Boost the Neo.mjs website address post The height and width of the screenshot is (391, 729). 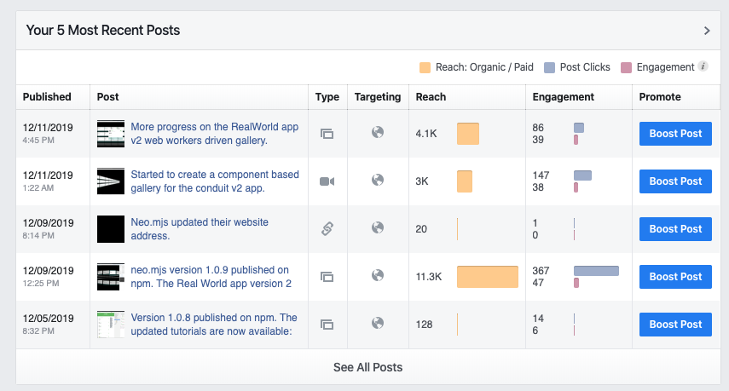pyautogui.click(x=675, y=229)
